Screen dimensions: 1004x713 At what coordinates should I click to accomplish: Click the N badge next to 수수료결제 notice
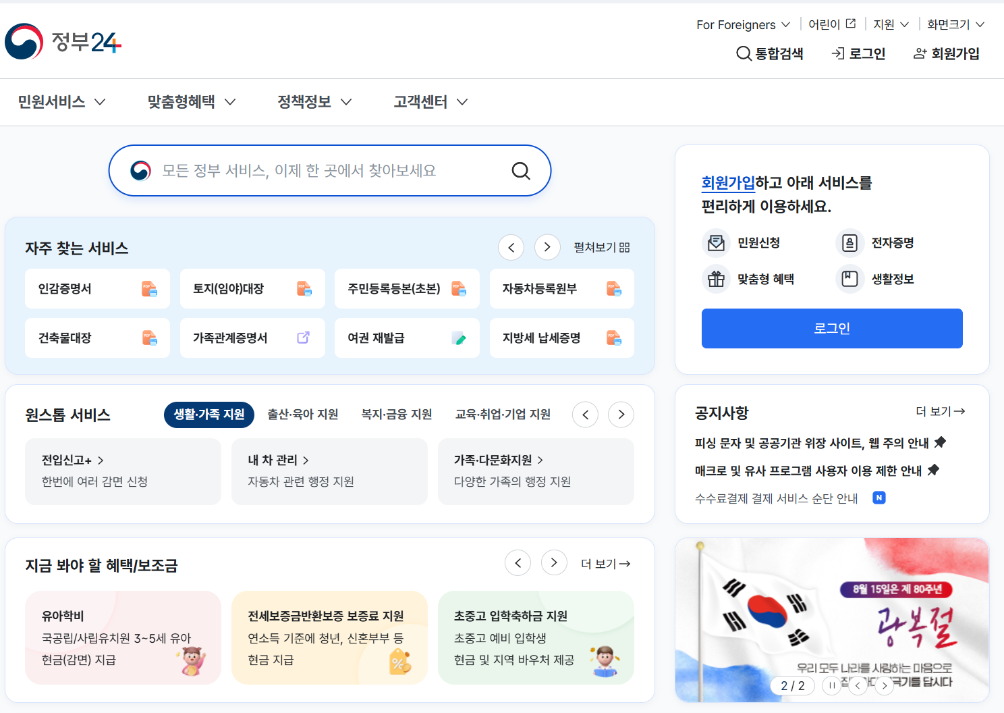pyautogui.click(x=878, y=498)
